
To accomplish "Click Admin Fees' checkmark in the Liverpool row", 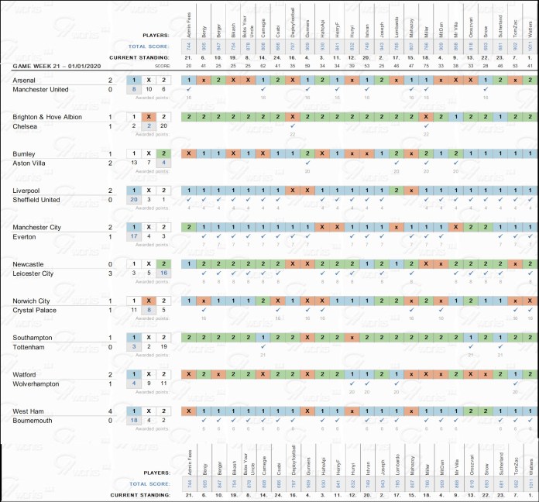I will coord(189,200).
